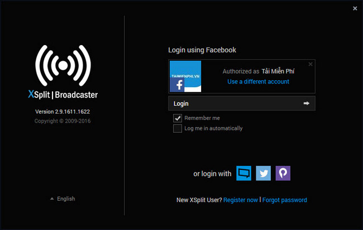The width and height of the screenshot is (363, 230).
Task: Click Use a different account link
Action: click(x=258, y=81)
